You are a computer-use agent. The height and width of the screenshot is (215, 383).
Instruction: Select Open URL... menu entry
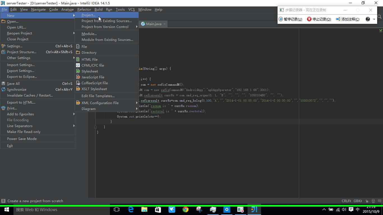(38, 27)
